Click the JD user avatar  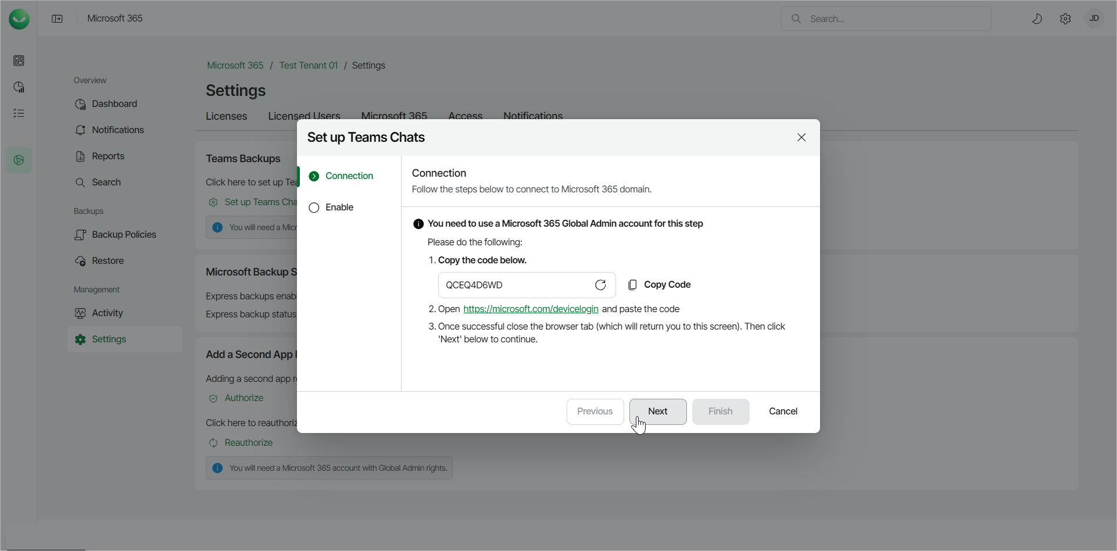pyautogui.click(x=1094, y=19)
